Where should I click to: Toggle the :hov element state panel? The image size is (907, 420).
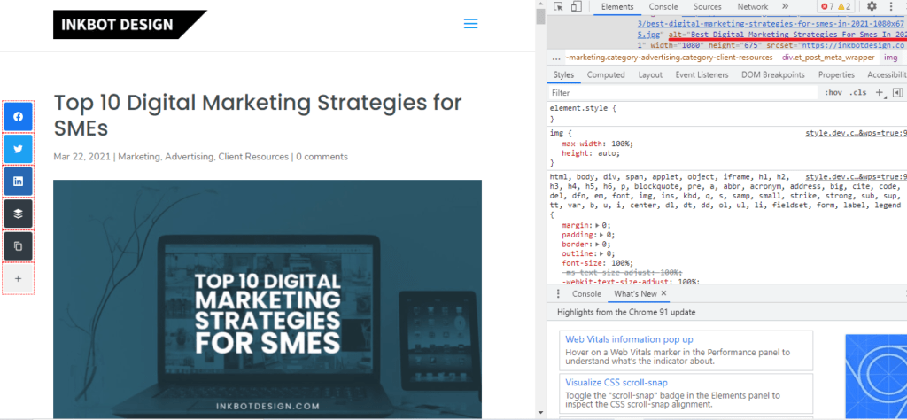(833, 92)
